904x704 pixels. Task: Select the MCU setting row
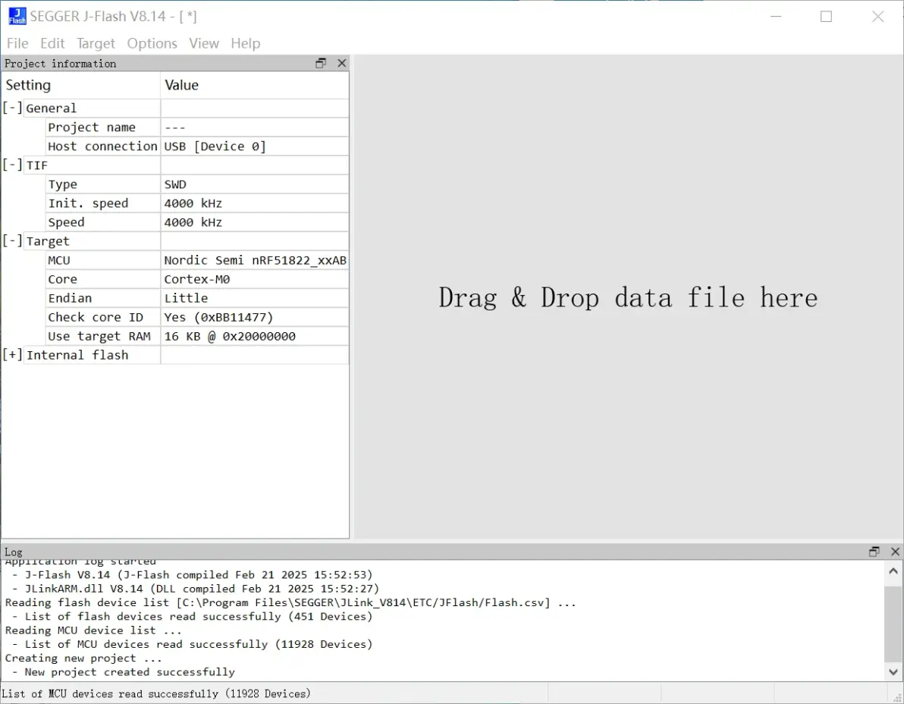point(197,261)
